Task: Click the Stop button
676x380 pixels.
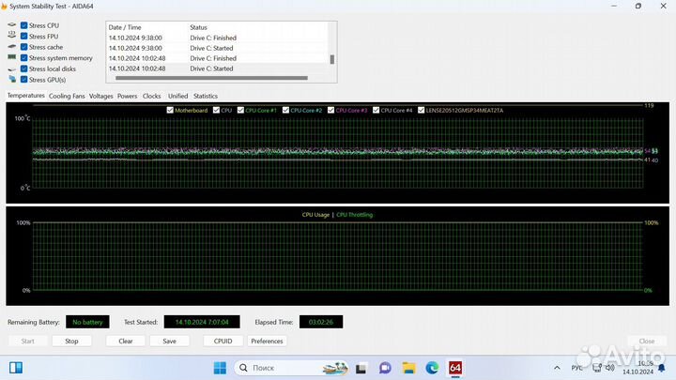Action: 71,341
